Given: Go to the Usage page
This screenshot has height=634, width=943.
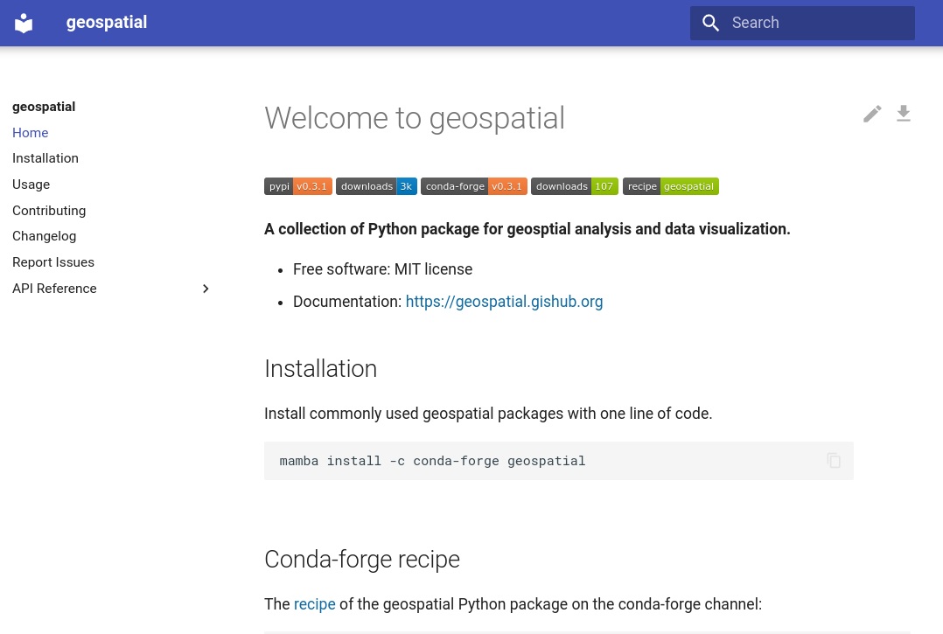Looking at the screenshot, I should pos(31,185).
